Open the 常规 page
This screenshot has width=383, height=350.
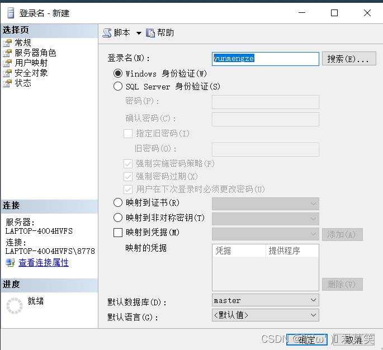[23, 42]
